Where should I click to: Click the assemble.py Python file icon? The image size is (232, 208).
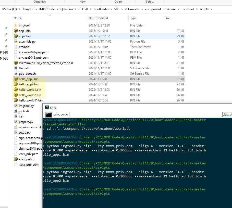click(16, 41)
